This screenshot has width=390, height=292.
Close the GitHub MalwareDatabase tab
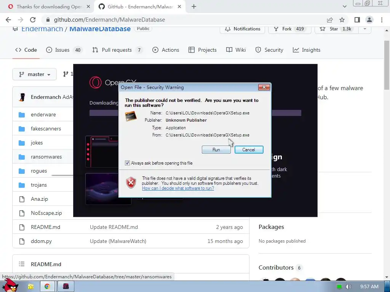[179, 7]
